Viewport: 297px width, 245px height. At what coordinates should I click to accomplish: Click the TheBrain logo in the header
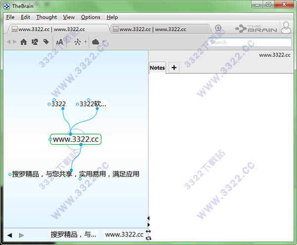click(256, 28)
